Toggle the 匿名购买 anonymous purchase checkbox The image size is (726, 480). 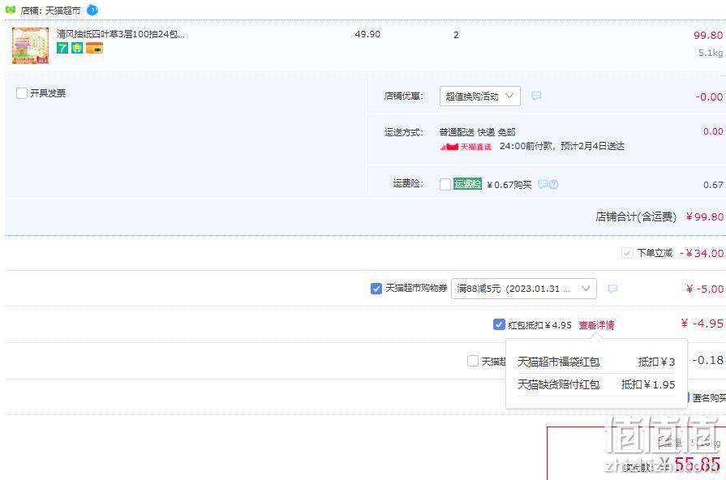(x=688, y=397)
